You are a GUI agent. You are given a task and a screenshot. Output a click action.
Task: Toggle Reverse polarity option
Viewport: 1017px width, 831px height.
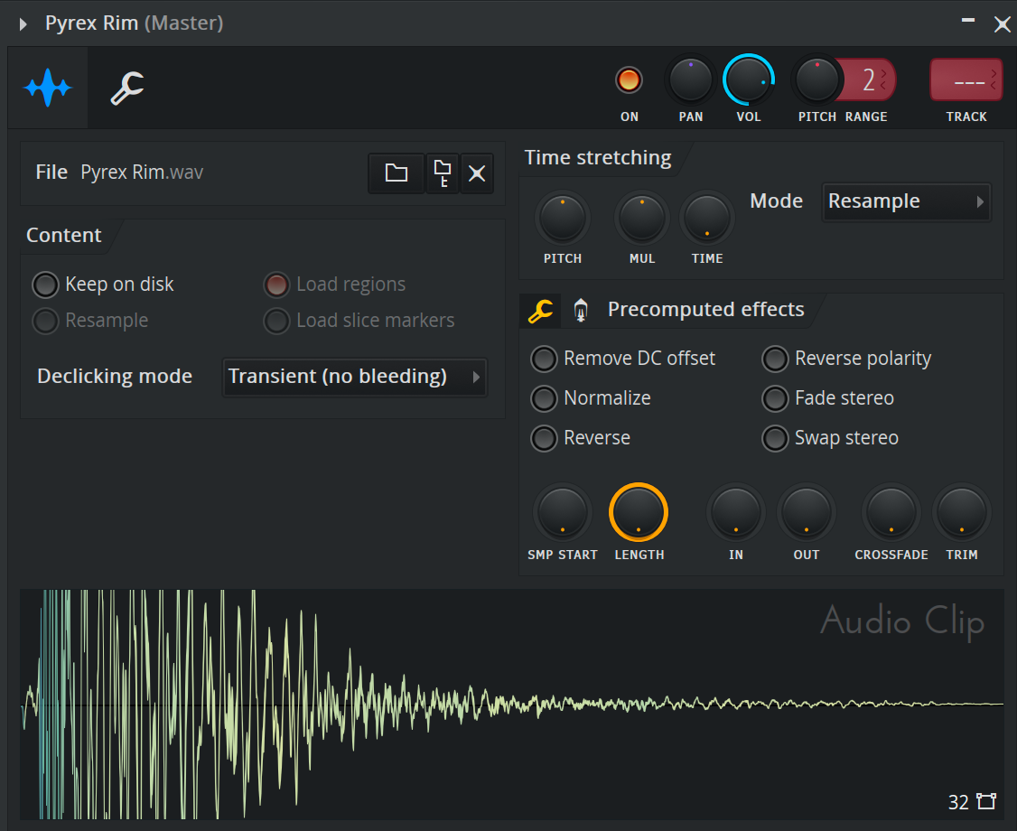775,359
